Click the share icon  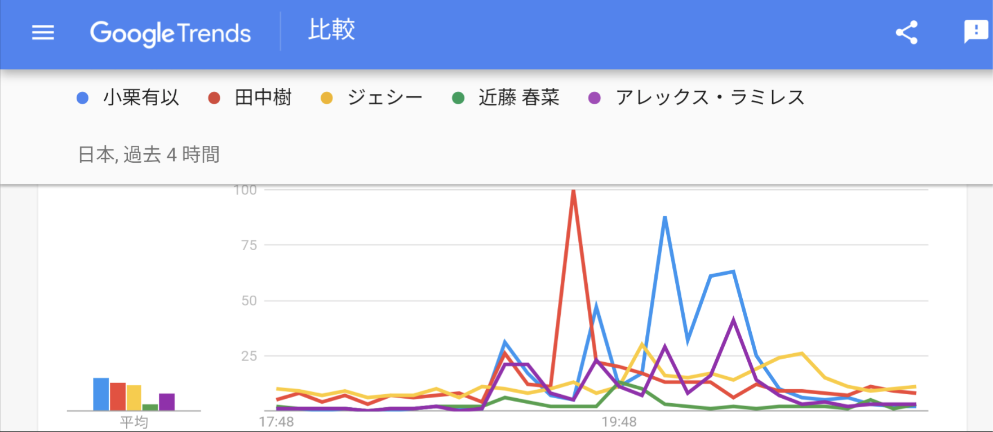[906, 33]
